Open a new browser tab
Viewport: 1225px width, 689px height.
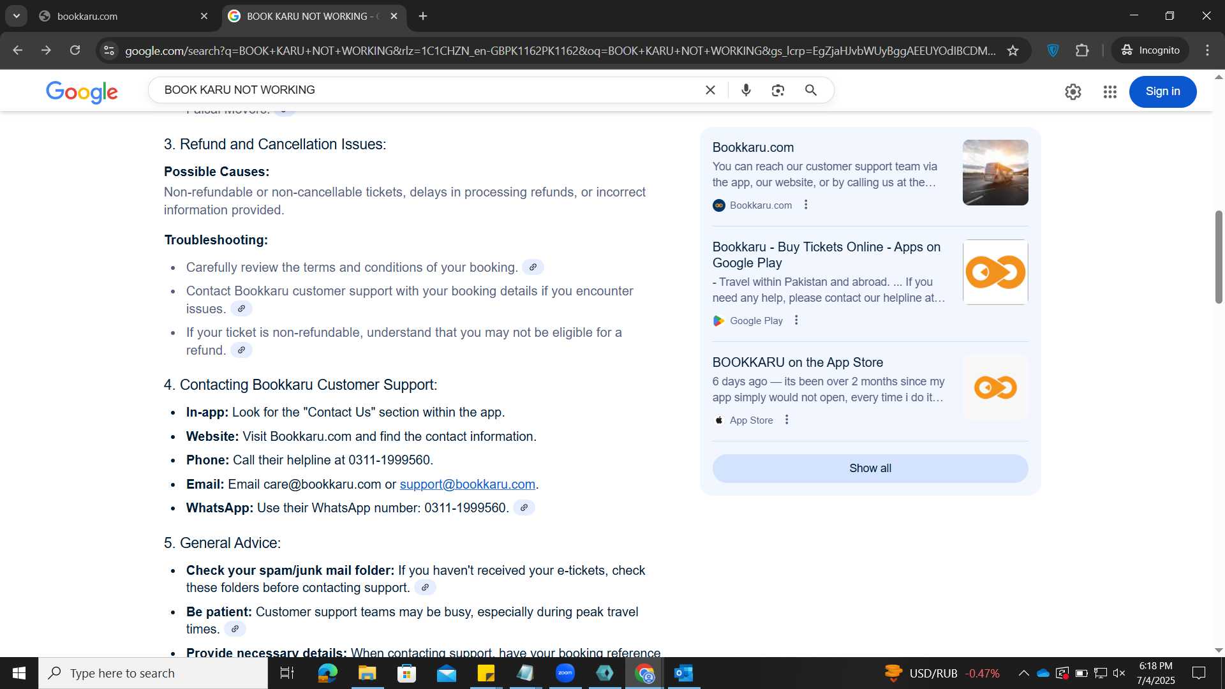(x=423, y=16)
